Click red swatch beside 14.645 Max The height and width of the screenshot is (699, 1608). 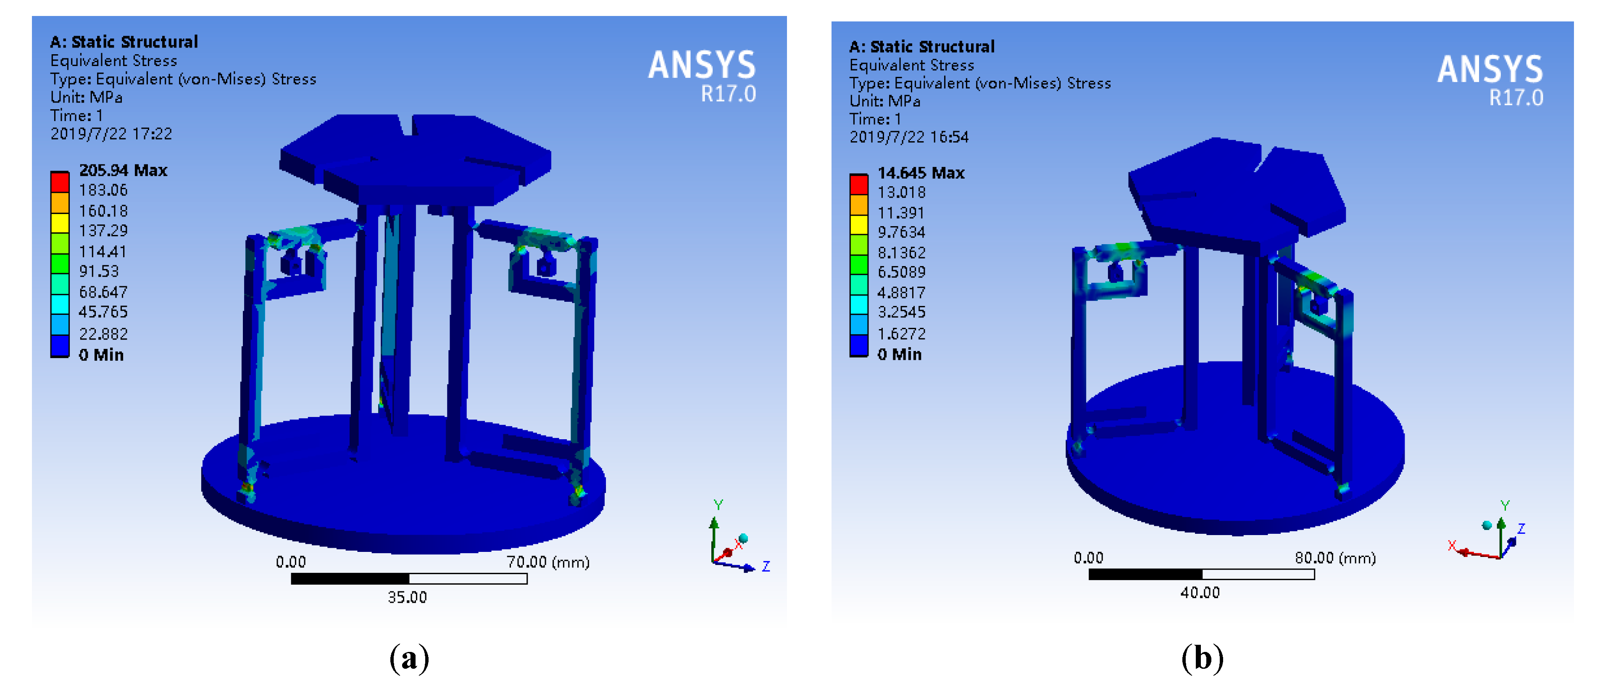point(859,184)
